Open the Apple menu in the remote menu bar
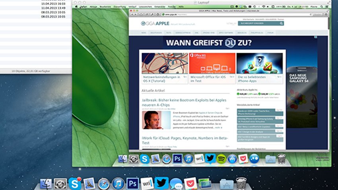338x190 pixels. tap(76, 7)
